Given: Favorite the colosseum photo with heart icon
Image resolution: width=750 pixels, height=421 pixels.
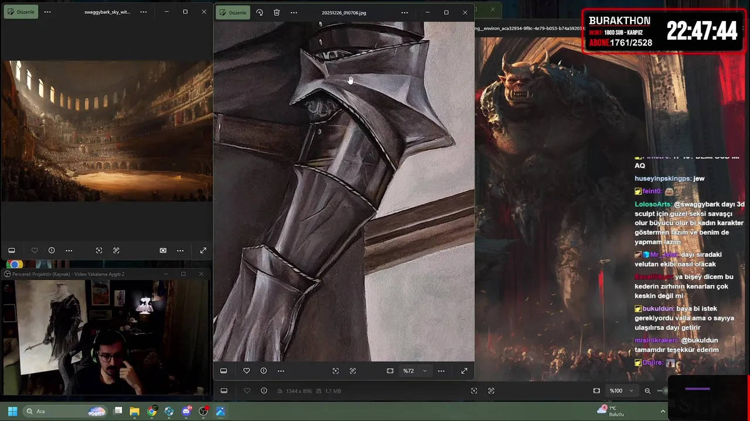Looking at the screenshot, I should pos(35,250).
